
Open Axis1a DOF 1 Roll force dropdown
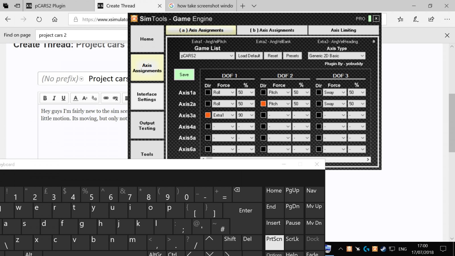tap(224, 92)
